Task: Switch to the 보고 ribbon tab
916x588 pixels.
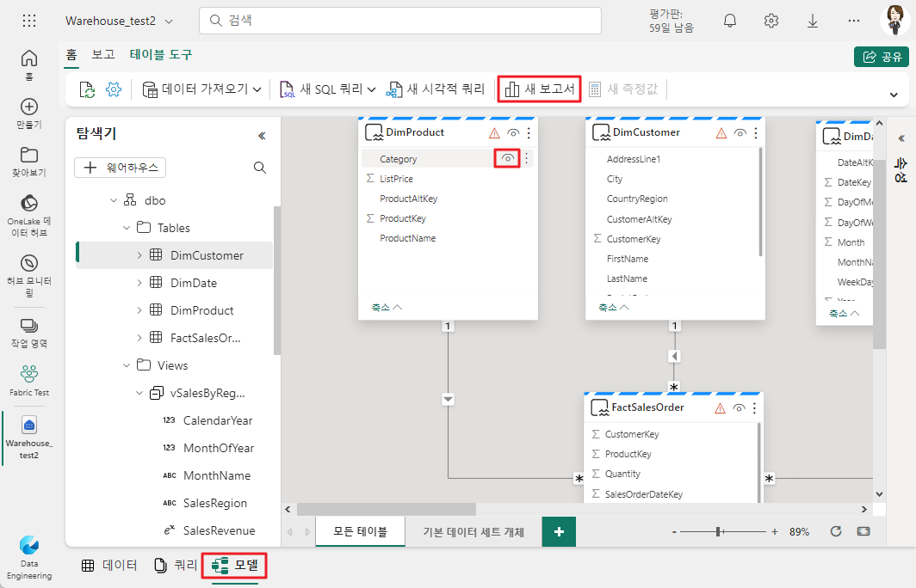Action: (x=102, y=55)
